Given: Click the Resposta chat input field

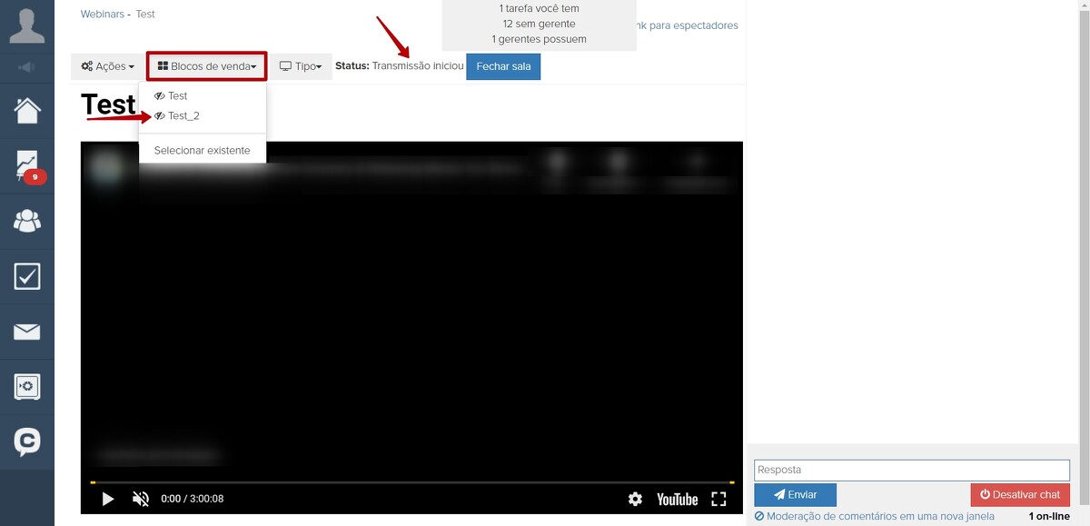Looking at the screenshot, I should (911, 470).
